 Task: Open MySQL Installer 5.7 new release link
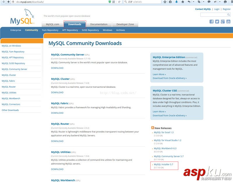[163, 164]
